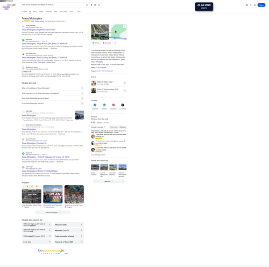Image resolution: width=269 pixels, height=267 pixels.
Task: Switch to the Maps tab
Action: tap(35, 11)
